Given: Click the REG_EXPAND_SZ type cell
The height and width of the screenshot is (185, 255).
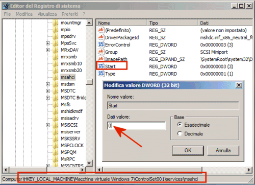Looking at the screenshot, I should 167,59.
